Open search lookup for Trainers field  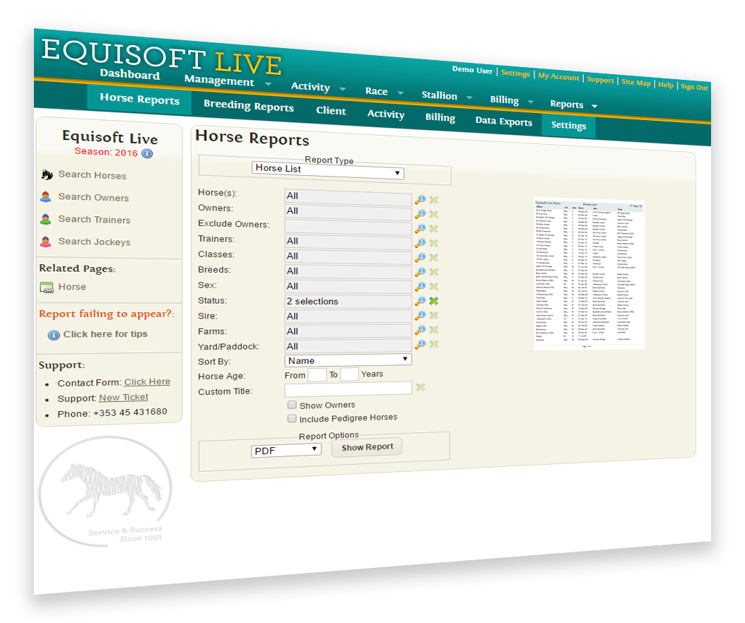pos(420,243)
